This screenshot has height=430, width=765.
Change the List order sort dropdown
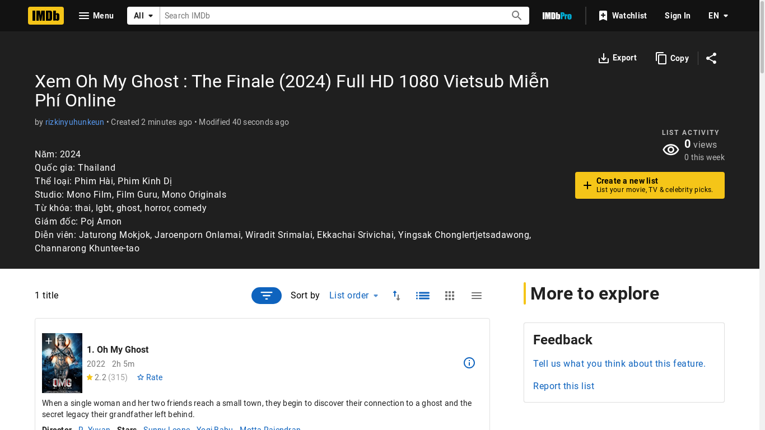tap(354, 296)
